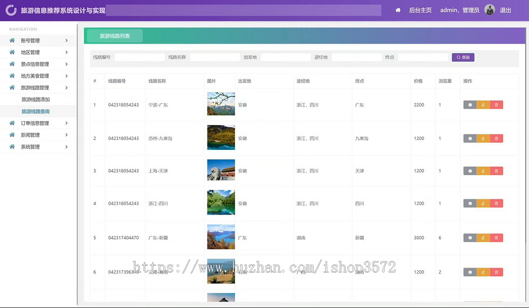Collapse the 旅游线路管理 chevron
This screenshot has width=529, height=308.
[x=66, y=88]
